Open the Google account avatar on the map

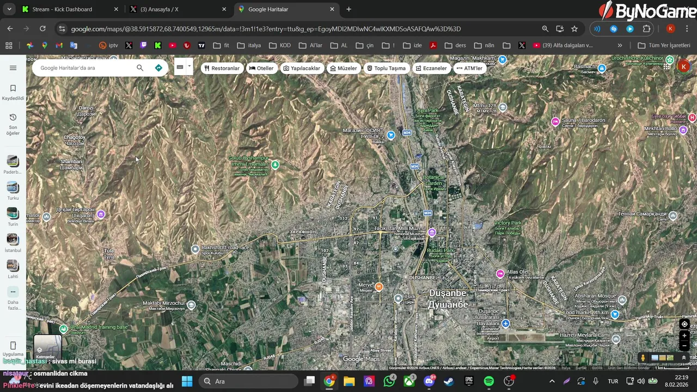(x=683, y=66)
